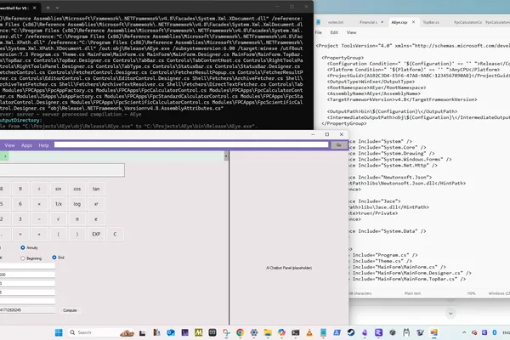Viewport: 510px width, 340px height.
Task: Click the square root button
Action: pos(58,219)
